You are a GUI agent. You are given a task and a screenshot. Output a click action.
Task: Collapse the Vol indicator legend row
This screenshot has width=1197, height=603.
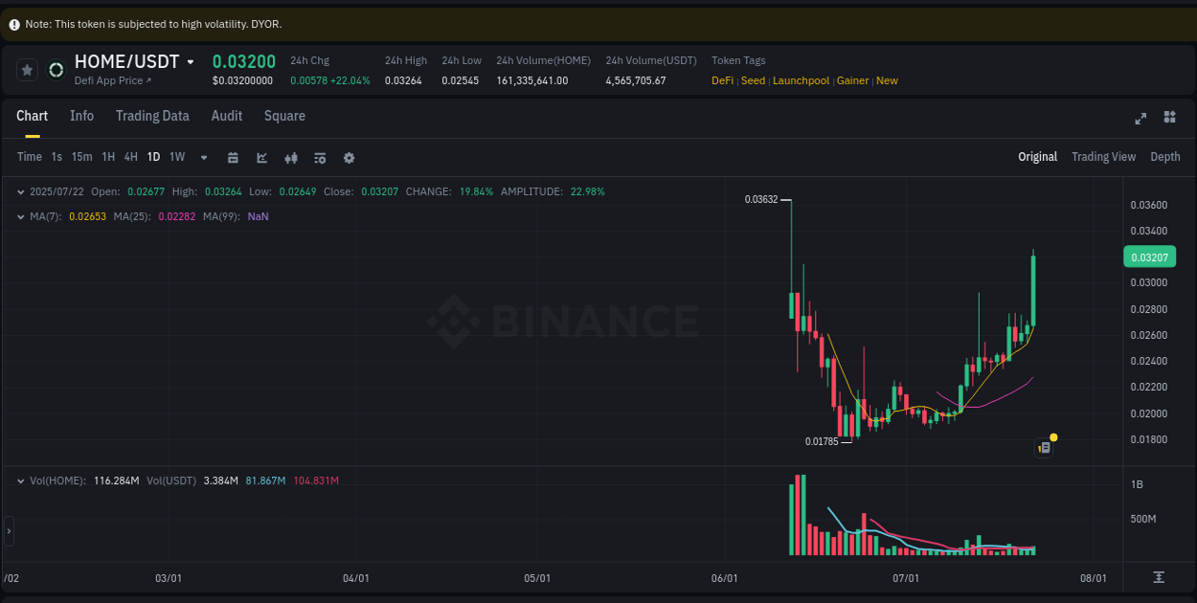pyautogui.click(x=21, y=480)
